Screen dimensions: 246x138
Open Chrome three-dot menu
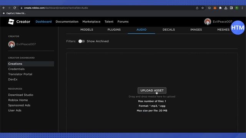(x=242, y=8)
